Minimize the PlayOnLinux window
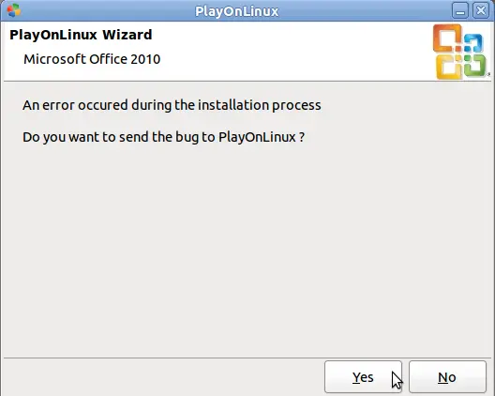 pyautogui.click(x=460, y=11)
